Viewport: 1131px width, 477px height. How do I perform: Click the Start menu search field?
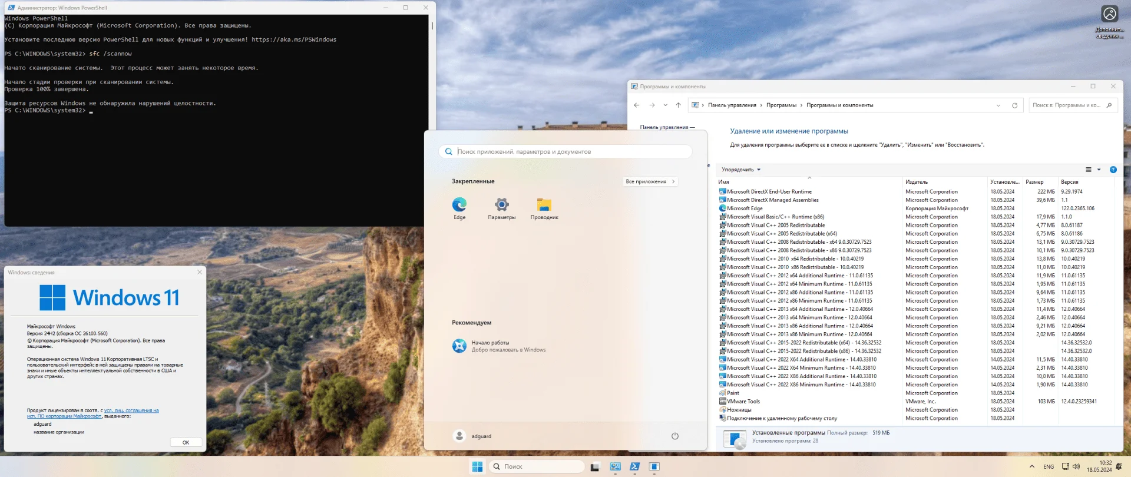pos(565,151)
